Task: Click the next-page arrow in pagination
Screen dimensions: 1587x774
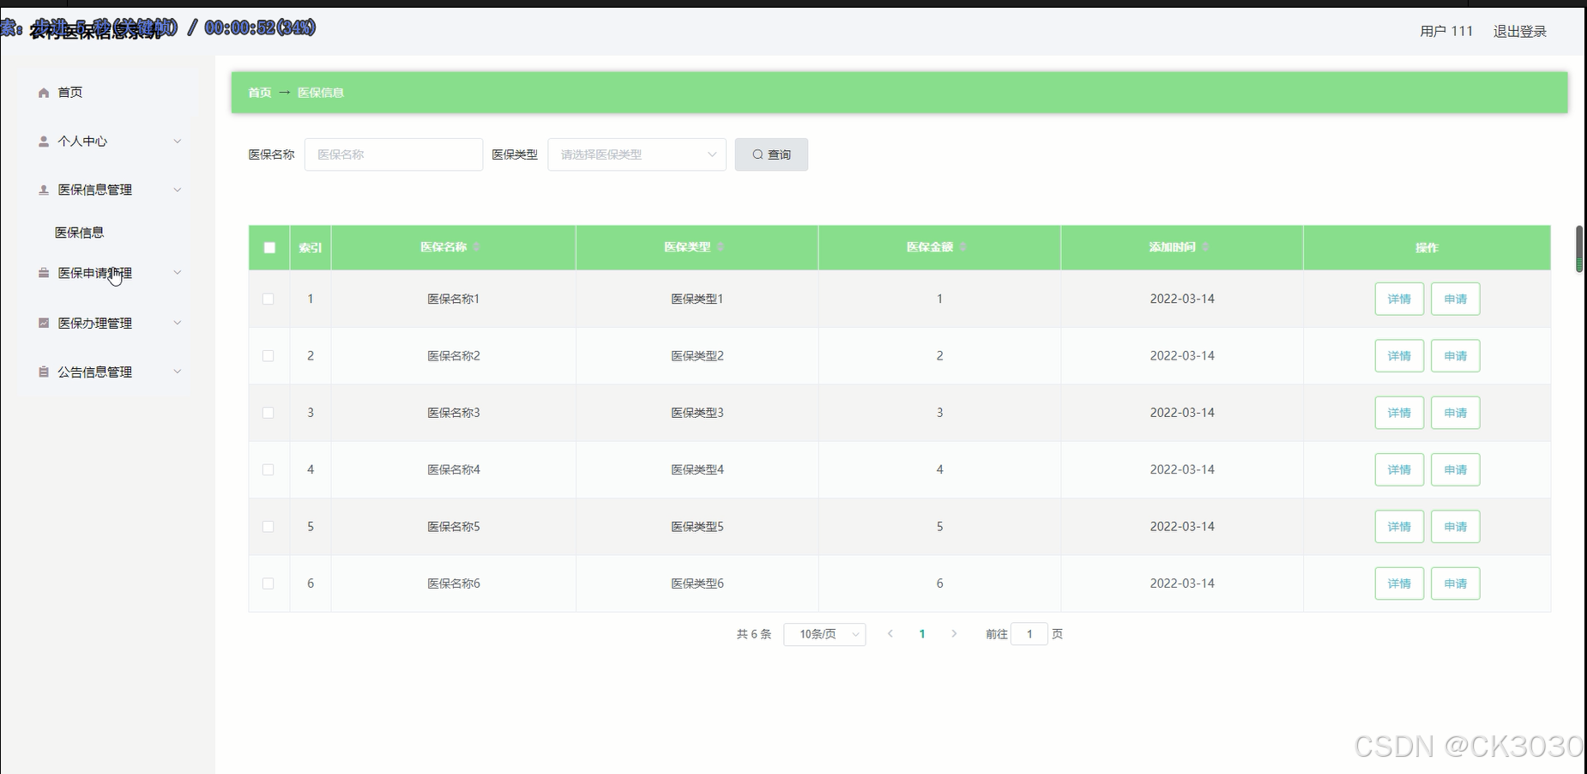Action: click(x=955, y=633)
